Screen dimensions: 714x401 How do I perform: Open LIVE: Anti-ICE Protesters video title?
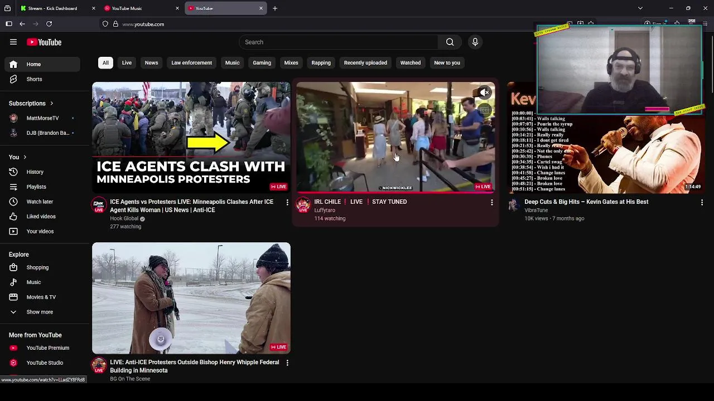194,366
